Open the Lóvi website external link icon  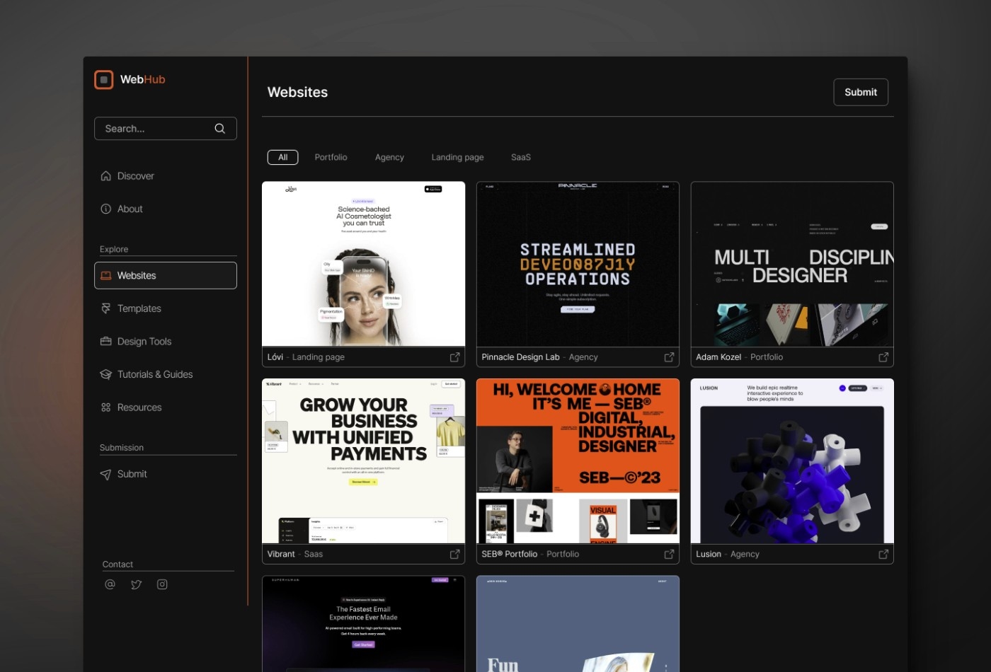[455, 357]
